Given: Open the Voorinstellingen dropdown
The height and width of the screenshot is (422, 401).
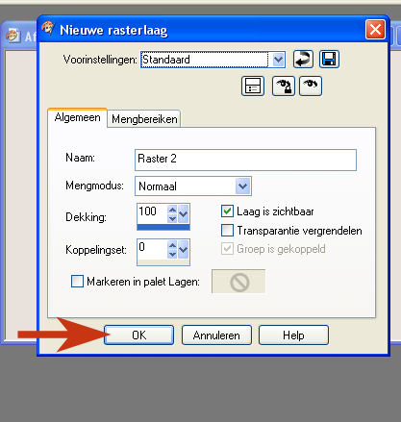Looking at the screenshot, I should click(278, 60).
